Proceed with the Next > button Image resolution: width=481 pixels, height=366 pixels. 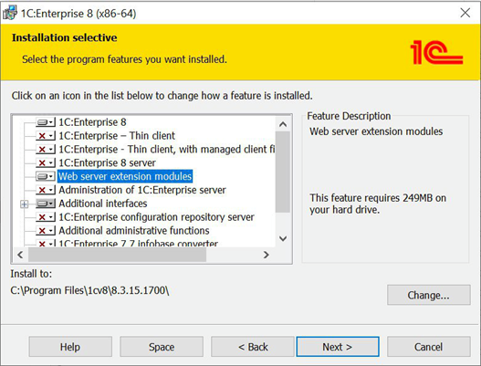point(338,347)
